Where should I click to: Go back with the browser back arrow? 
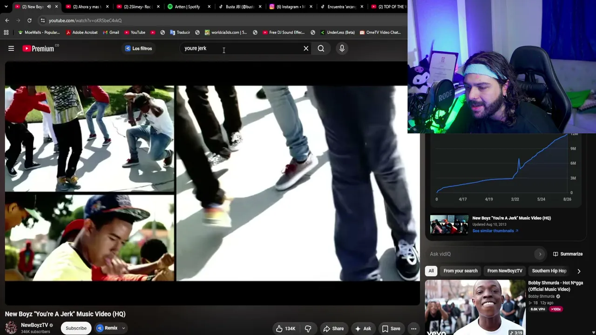click(7, 20)
